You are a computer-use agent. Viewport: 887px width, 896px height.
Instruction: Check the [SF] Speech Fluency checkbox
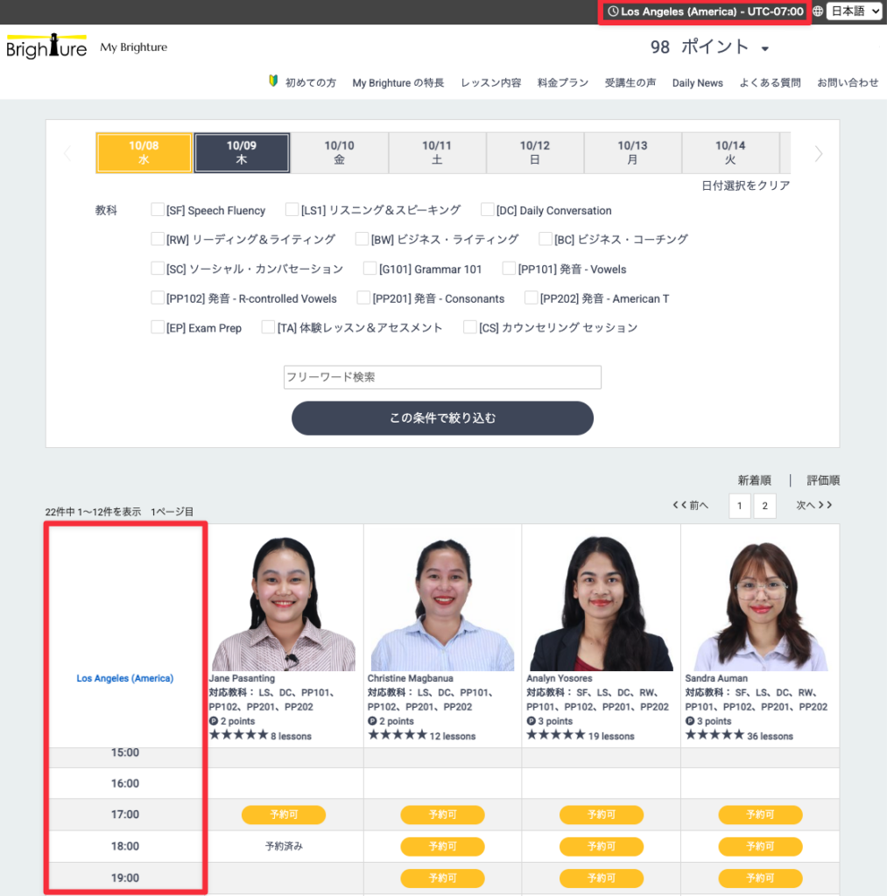pos(158,210)
